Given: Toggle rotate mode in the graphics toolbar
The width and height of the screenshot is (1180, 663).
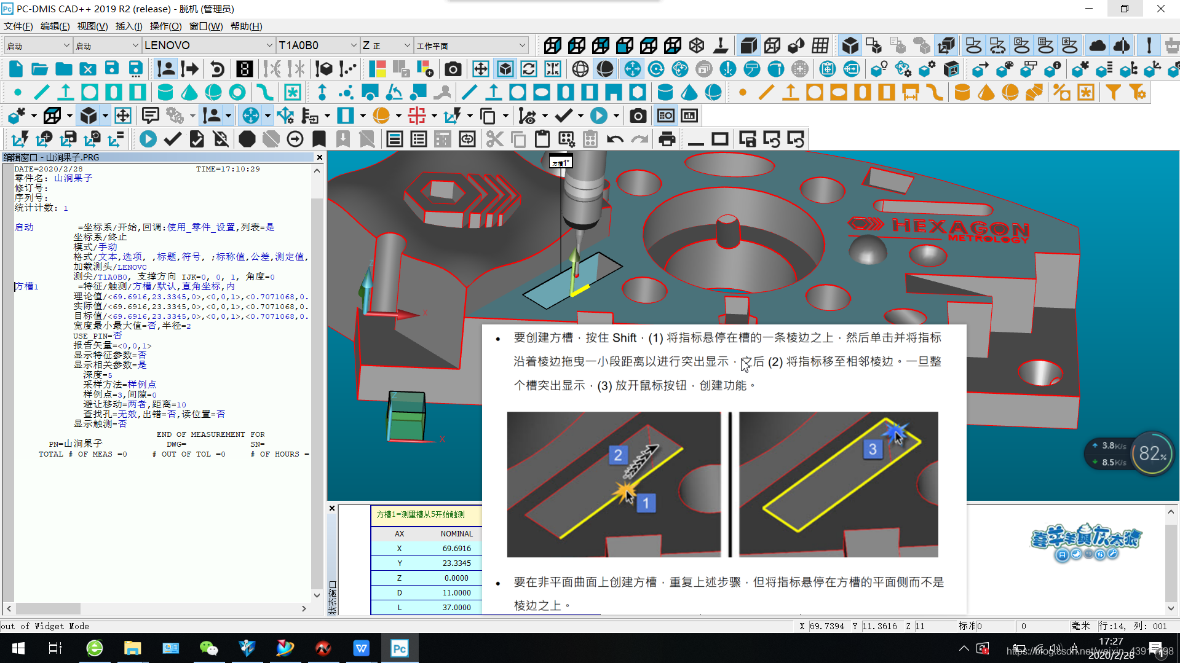Looking at the screenshot, I should (x=655, y=69).
